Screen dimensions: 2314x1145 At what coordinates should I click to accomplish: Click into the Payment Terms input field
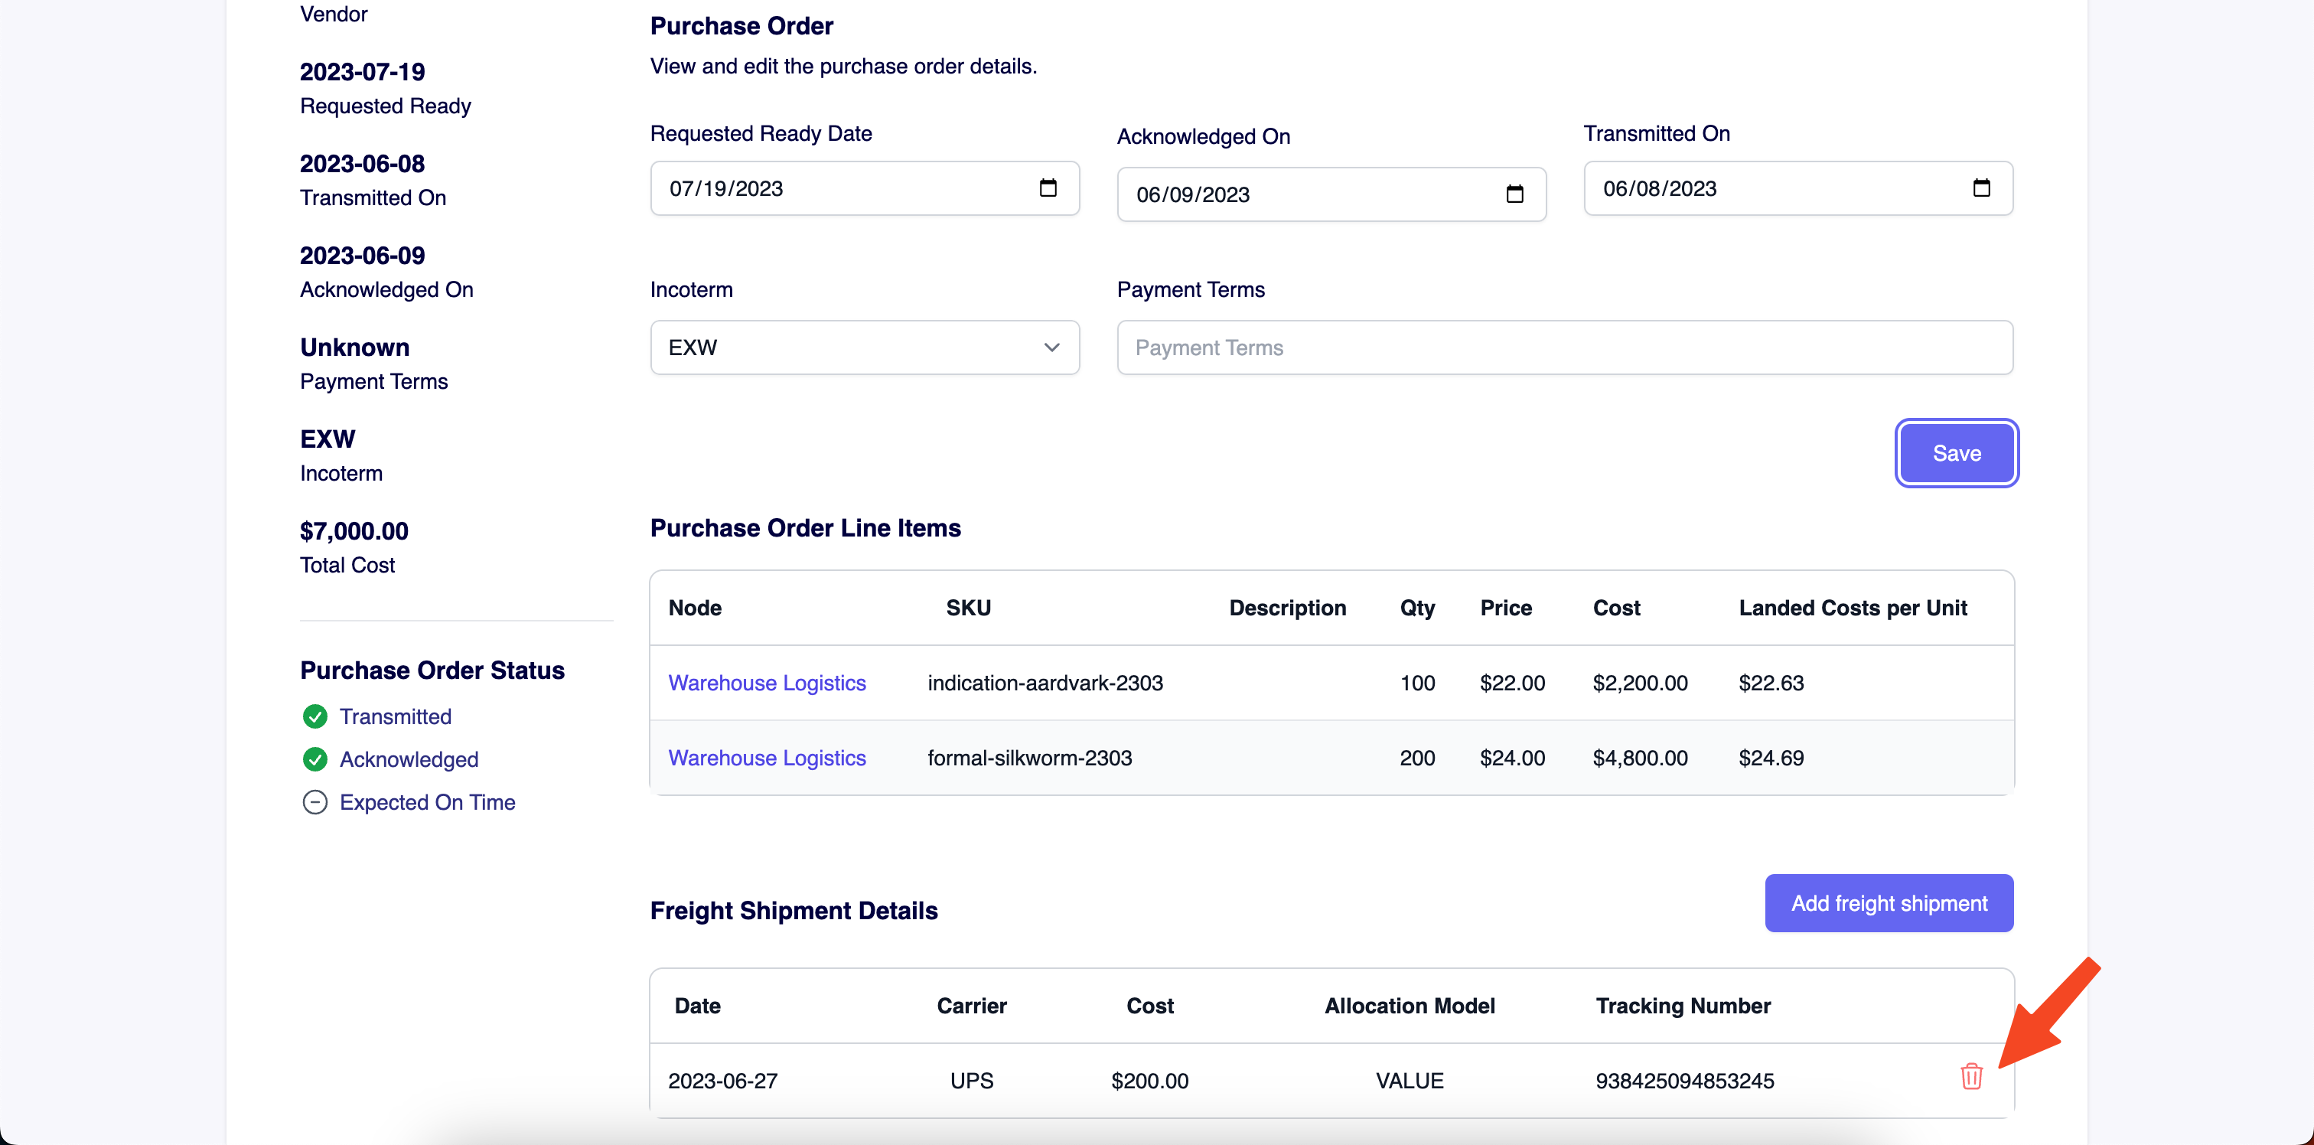(x=1564, y=347)
